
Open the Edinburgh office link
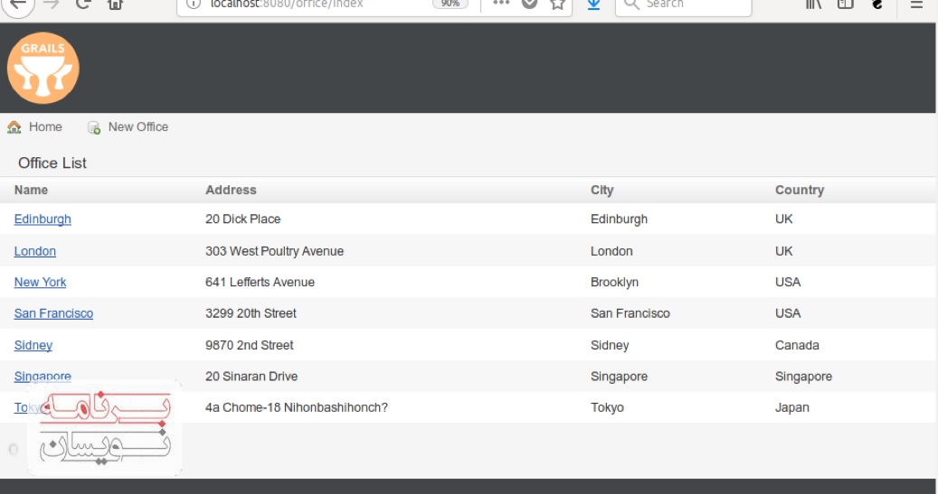pyautogui.click(x=43, y=219)
